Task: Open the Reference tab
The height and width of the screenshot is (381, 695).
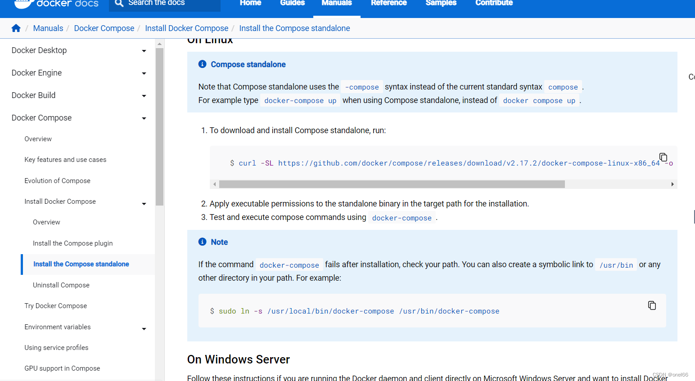Action: 389,3
